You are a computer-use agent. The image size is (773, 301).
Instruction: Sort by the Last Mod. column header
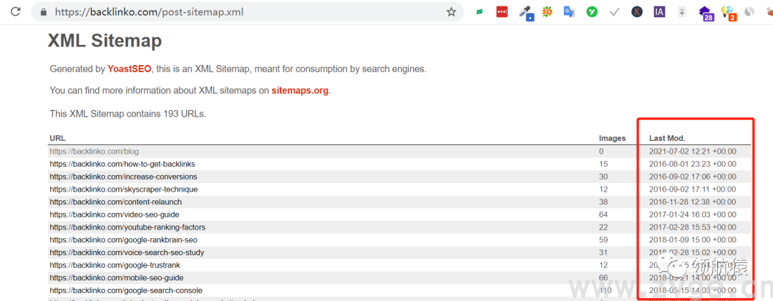click(x=667, y=138)
